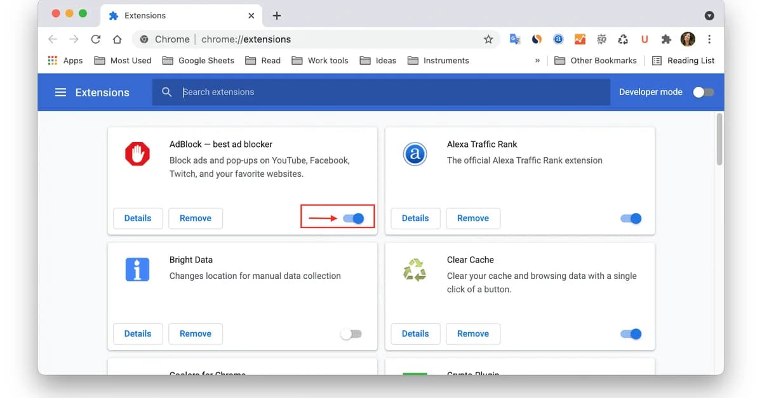Open the Instruments bookmarks folder
Screen dimensions: 762x398
(x=438, y=61)
